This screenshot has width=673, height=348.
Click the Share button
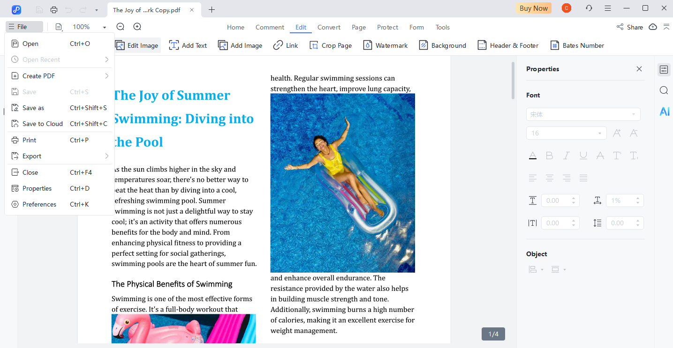pos(629,27)
